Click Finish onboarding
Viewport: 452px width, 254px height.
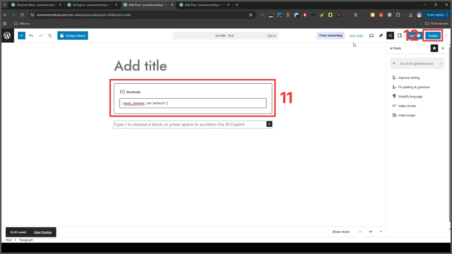[330, 36]
